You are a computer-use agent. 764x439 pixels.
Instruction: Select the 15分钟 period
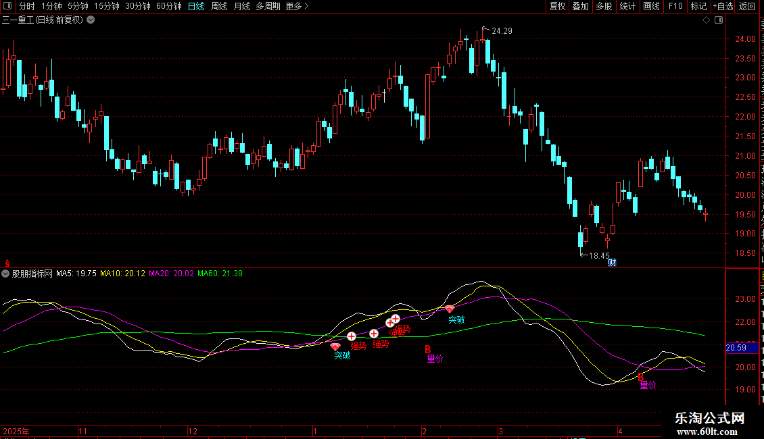coord(107,6)
